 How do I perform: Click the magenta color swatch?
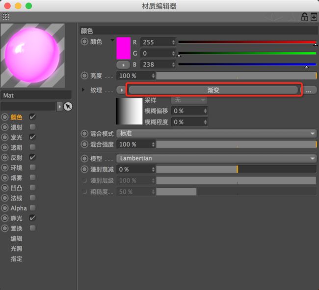[123, 48]
